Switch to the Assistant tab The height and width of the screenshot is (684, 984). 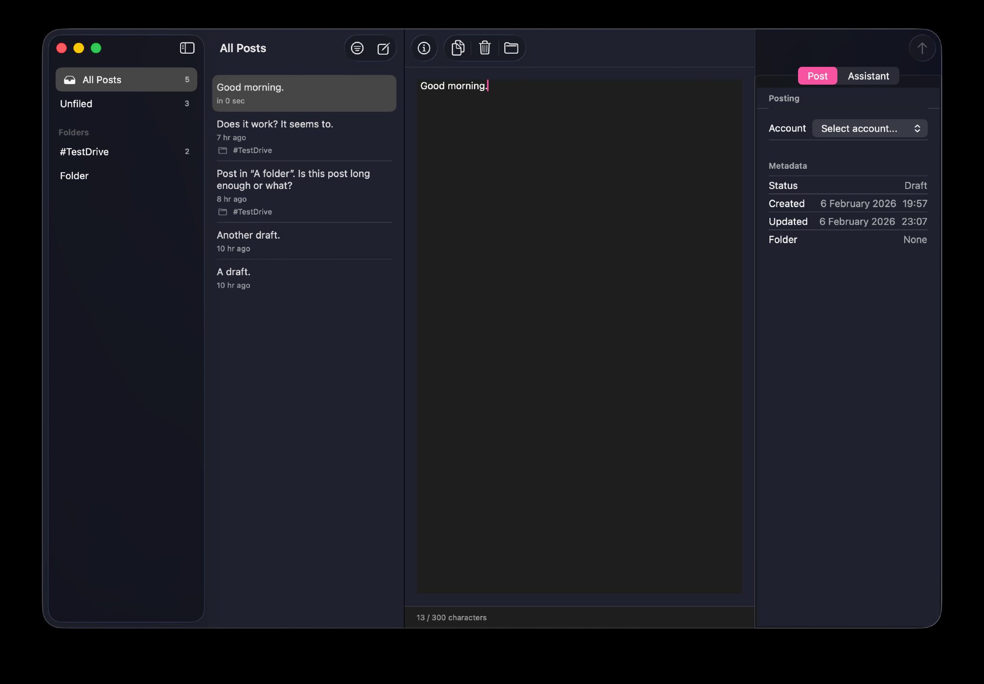pos(868,76)
